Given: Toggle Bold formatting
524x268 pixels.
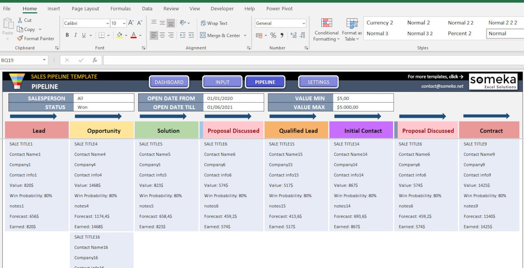Looking at the screenshot, I should point(67,35).
